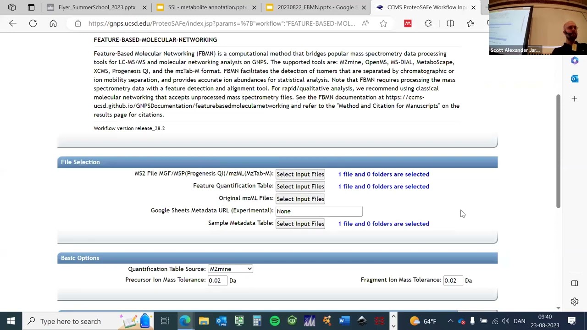
Task: View site information via lock icon
Action: [78, 23]
